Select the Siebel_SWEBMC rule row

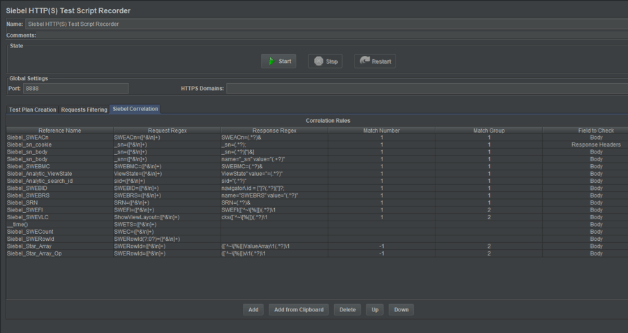[x=317, y=166]
